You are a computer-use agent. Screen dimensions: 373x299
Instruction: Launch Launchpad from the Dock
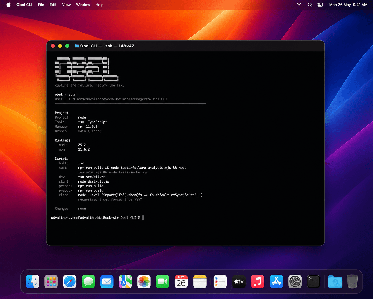point(51,282)
